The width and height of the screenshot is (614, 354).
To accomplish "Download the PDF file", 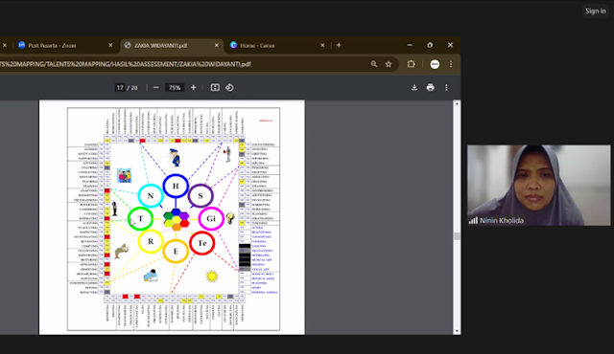I will pos(414,87).
